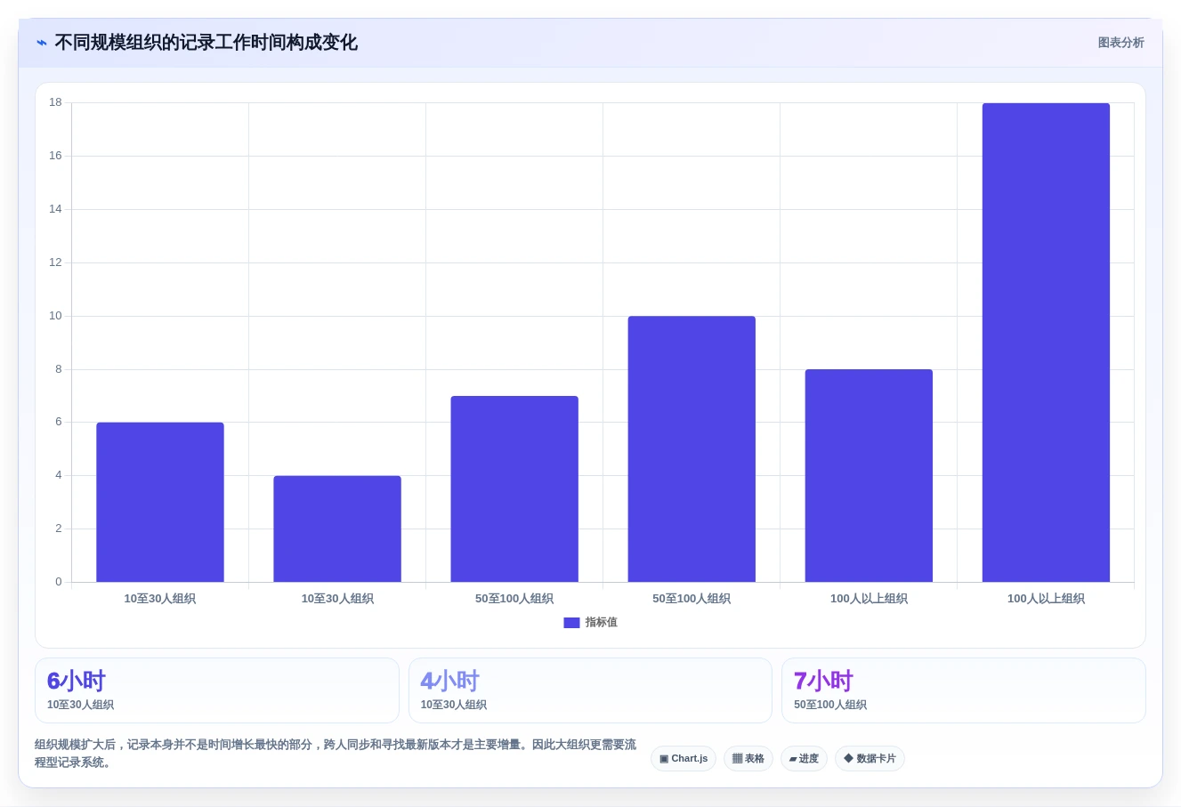Image resolution: width=1181 pixels, height=807 pixels.
Task: Click the first bar with value 6
Action: click(x=160, y=503)
